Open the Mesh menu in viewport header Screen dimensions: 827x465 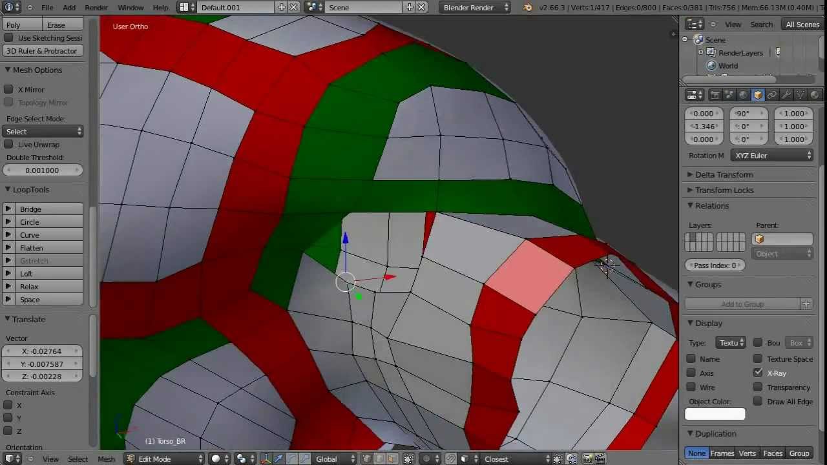[106, 459]
